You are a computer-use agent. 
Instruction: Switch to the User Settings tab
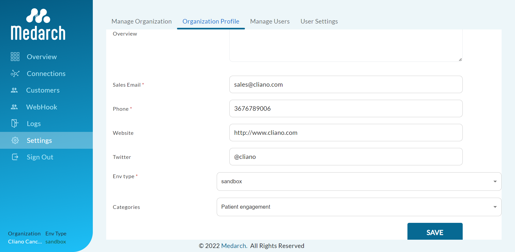coord(319,21)
